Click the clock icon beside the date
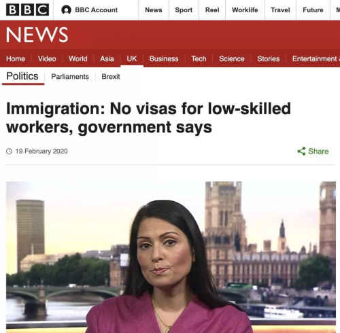This screenshot has width=340, height=333. pyautogui.click(x=9, y=151)
